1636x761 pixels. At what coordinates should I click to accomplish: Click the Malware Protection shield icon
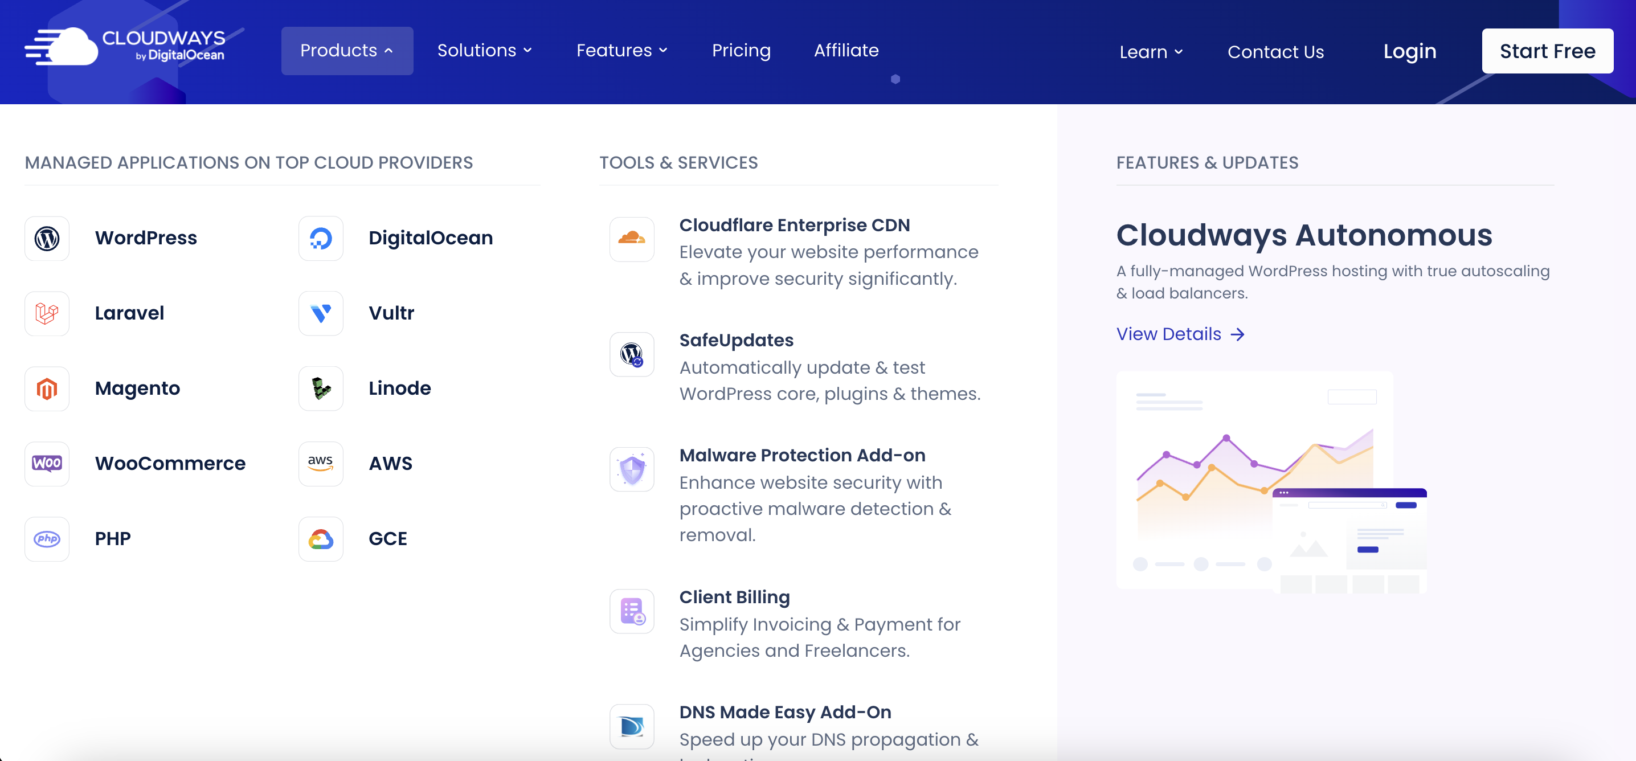(x=631, y=469)
